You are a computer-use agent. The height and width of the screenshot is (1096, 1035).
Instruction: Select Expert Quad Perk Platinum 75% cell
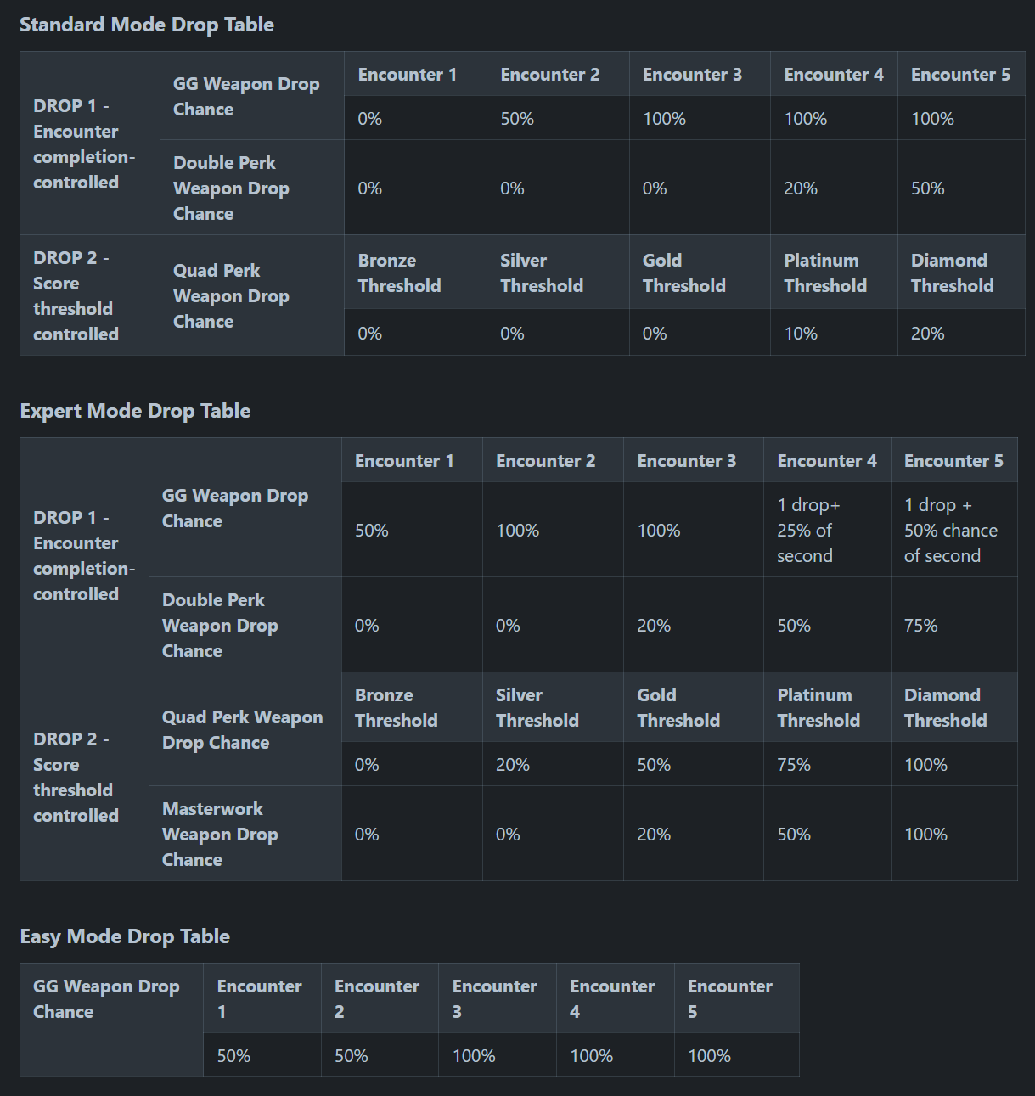(827, 764)
